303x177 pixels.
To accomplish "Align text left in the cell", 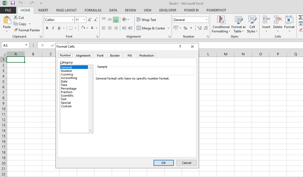I will point(104,28).
